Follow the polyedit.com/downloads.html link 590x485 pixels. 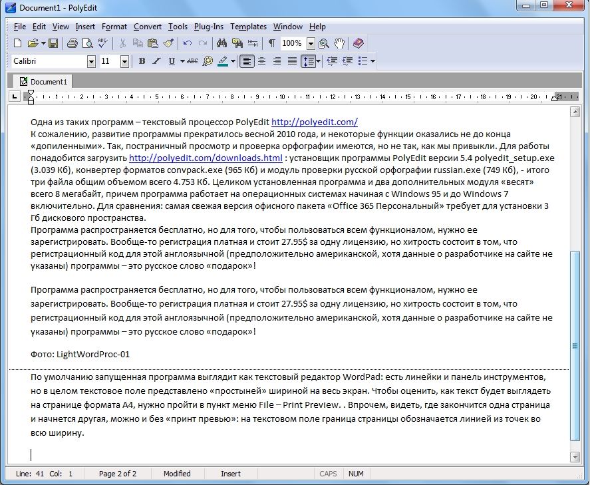206,158
